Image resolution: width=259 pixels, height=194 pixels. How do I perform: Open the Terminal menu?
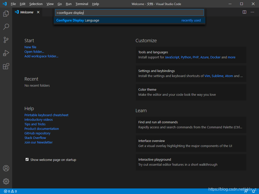(82, 4)
